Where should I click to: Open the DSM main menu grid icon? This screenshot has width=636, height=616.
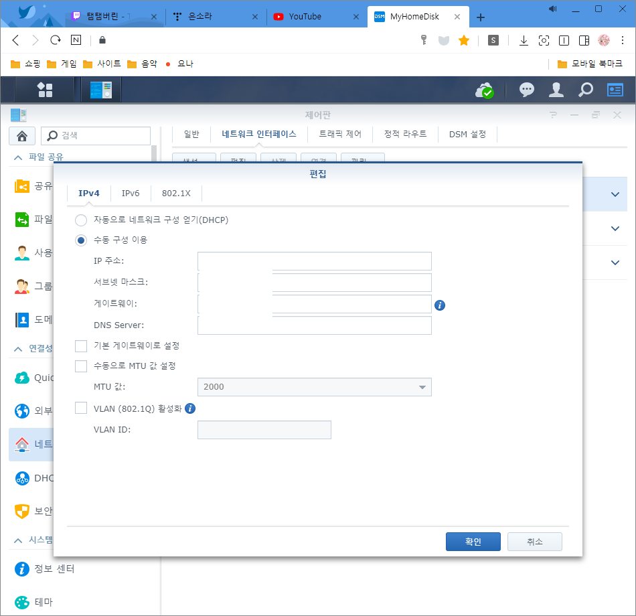[x=45, y=90]
